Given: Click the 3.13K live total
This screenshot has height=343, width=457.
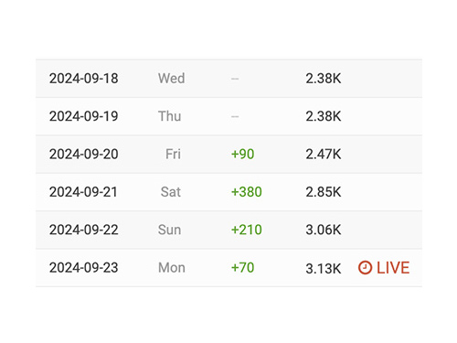Looking at the screenshot, I should [324, 269].
